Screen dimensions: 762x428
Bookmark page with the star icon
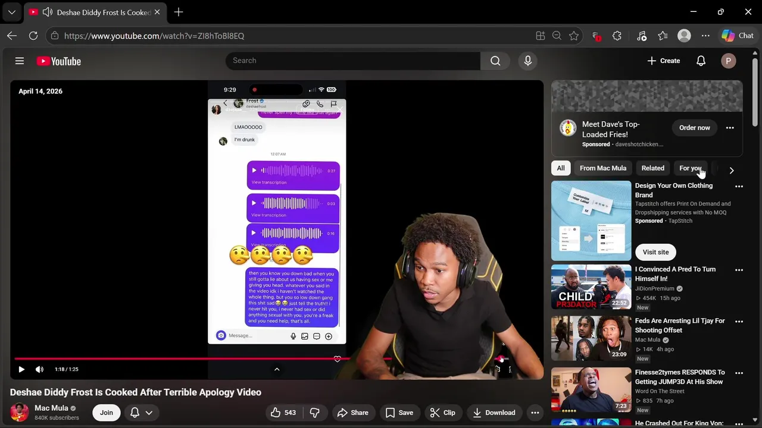(574, 36)
